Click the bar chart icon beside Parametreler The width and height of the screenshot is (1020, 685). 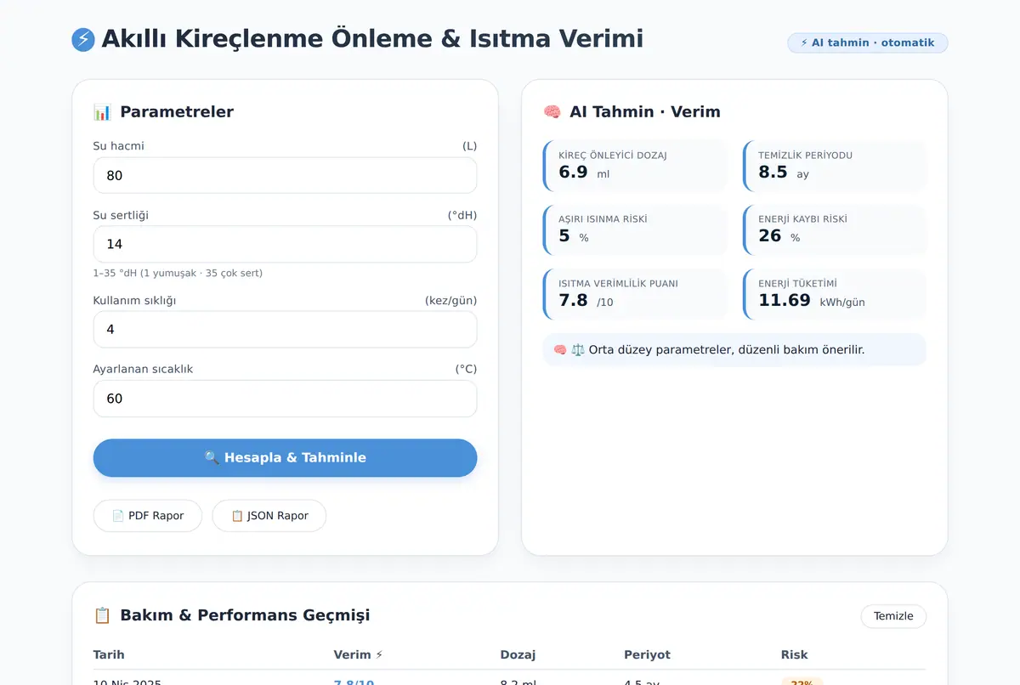103,112
